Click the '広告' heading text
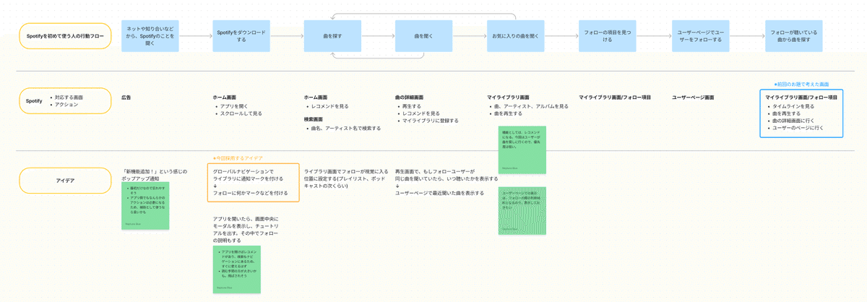867x302 pixels. 126,97
